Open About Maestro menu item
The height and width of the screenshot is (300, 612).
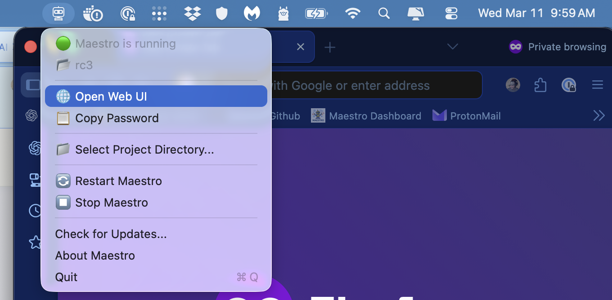tap(156, 256)
